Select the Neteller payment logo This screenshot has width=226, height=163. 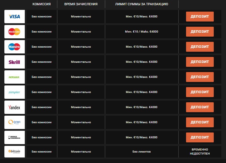15,77
